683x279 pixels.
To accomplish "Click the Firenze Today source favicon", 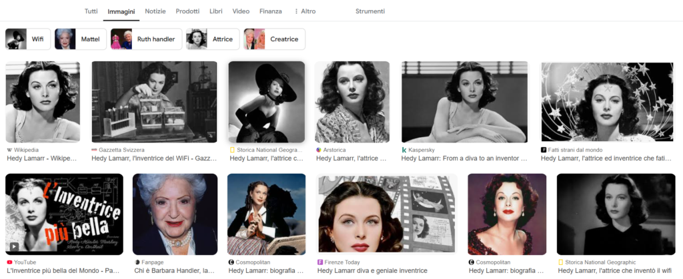I will click(x=319, y=262).
